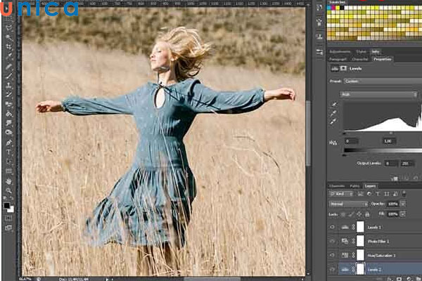This screenshot has width=422, height=281.
Task: Select the Eyedropper tool in the toolbar
Action: [x=9, y=56]
